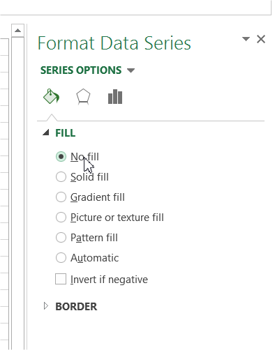Screen dimensions: 275x350
Task: Click the Fill heading label
Action: pos(66,133)
